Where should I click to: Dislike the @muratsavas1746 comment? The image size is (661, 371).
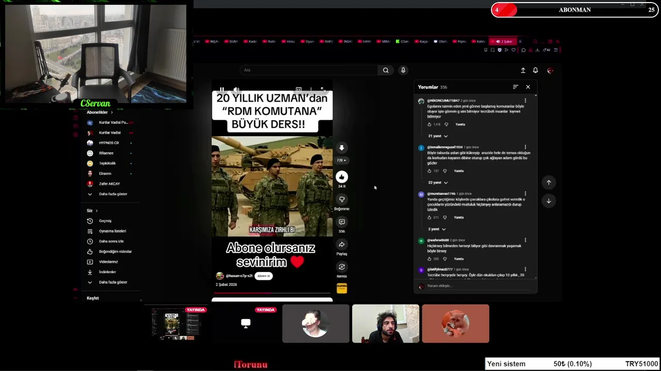pyautogui.click(x=445, y=217)
